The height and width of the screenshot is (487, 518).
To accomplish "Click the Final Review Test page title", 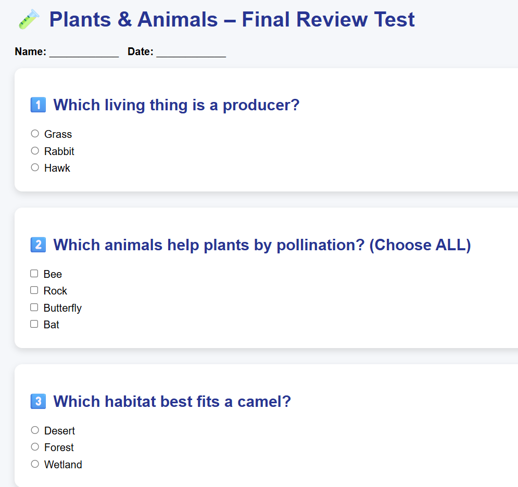I will [x=232, y=20].
